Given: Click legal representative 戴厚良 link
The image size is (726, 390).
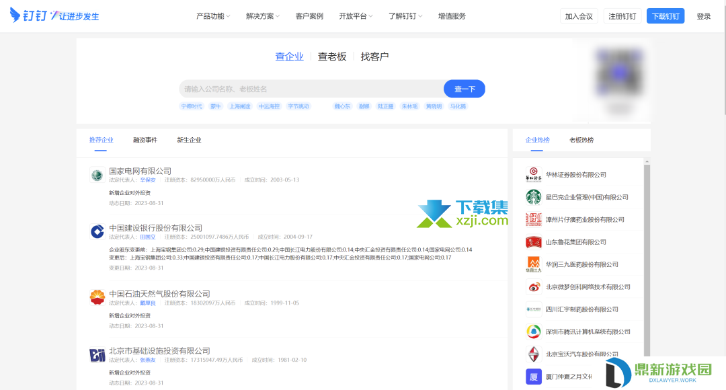Looking at the screenshot, I should pos(148,303).
